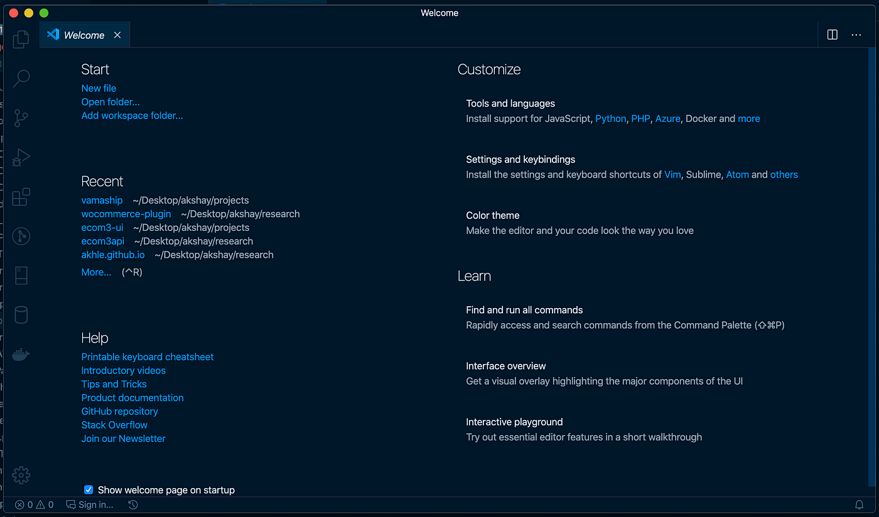Screen dimensions: 879x517
Task: Create a New file from Start
Action: tap(99, 88)
